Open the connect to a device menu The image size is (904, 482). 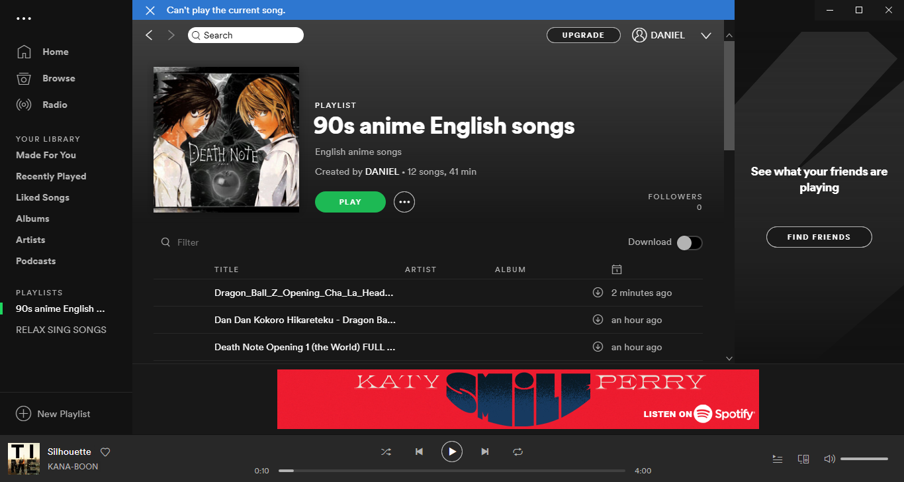coord(803,459)
